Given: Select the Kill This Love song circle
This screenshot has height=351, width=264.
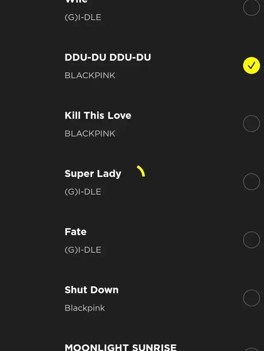Looking at the screenshot, I should click(251, 123).
